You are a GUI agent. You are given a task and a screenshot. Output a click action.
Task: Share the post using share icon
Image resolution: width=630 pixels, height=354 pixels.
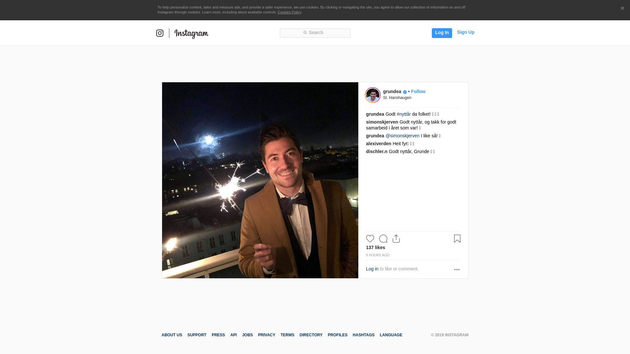(396, 239)
